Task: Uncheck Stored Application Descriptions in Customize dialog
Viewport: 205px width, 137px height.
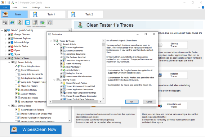Action: (x=61, y=90)
